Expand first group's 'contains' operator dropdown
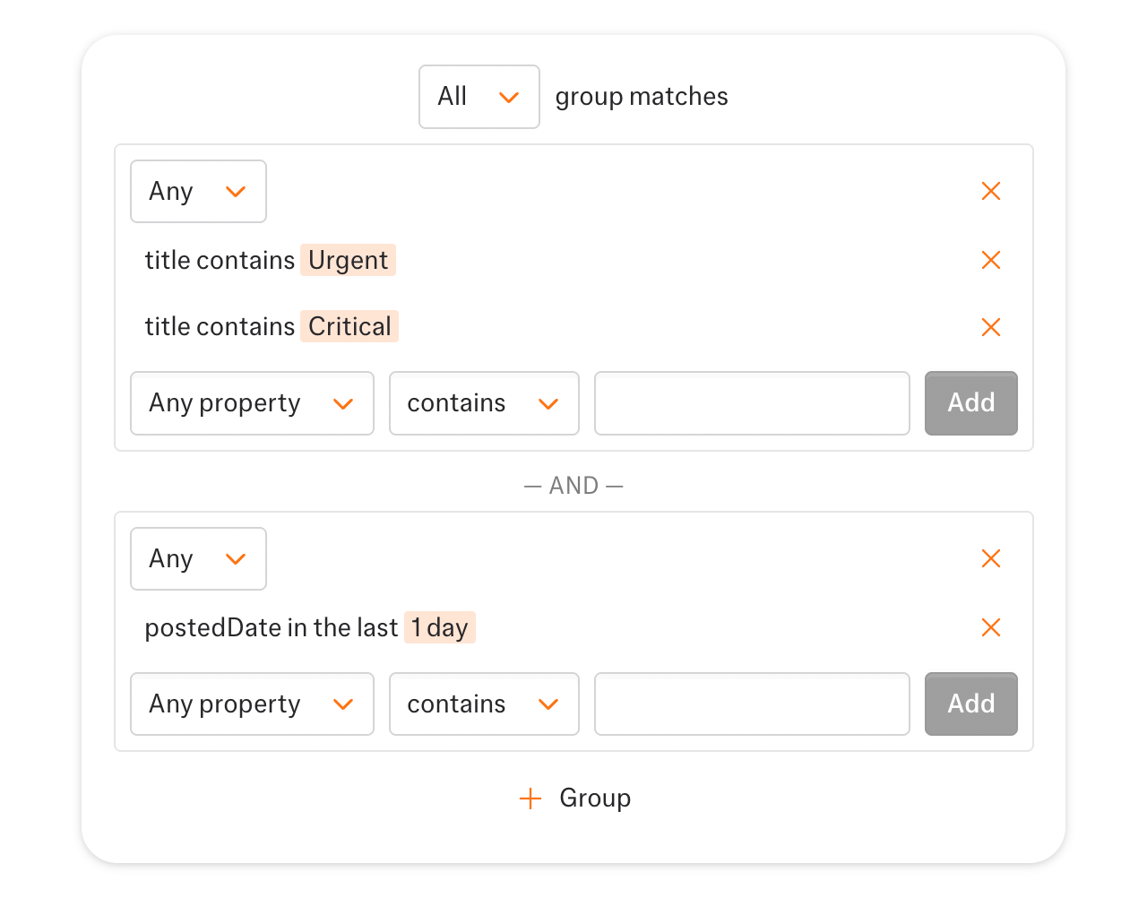This screenshot has height=915, width=1147. [x=484, y=403]
